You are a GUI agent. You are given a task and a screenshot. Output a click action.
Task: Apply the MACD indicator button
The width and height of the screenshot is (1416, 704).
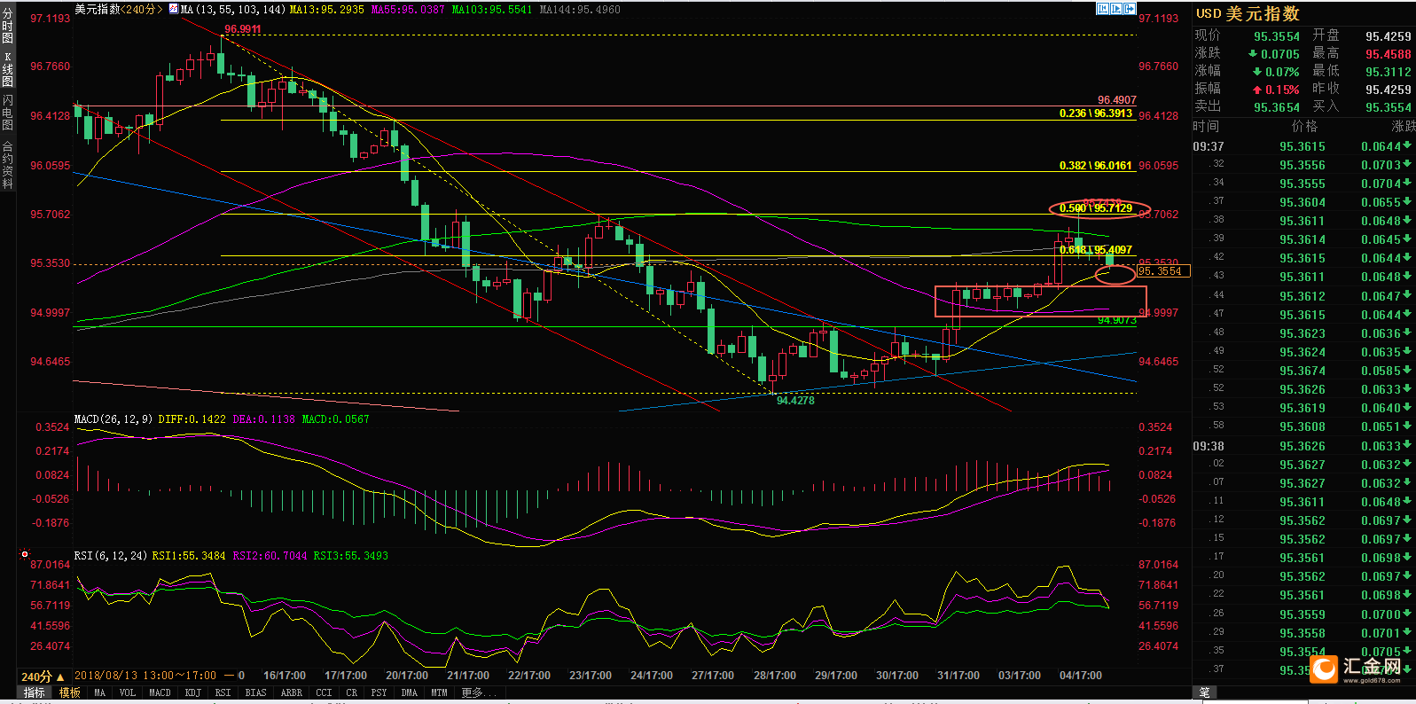[x=160, y=692]
